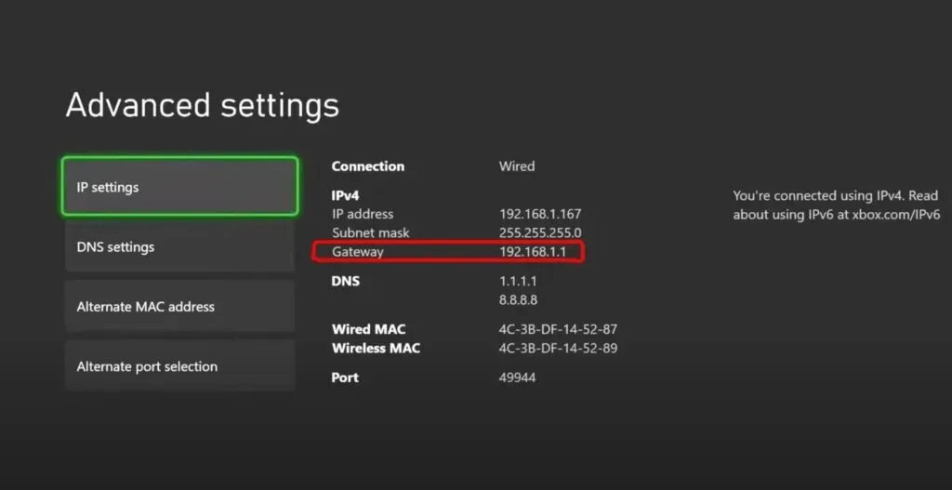Click the Connection label
The width and height of the screenshot is (952, 490).
368,166
